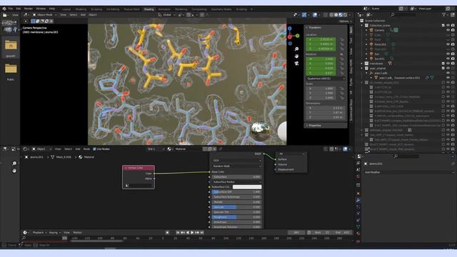Open the Render menu

[x=29, y=9]
